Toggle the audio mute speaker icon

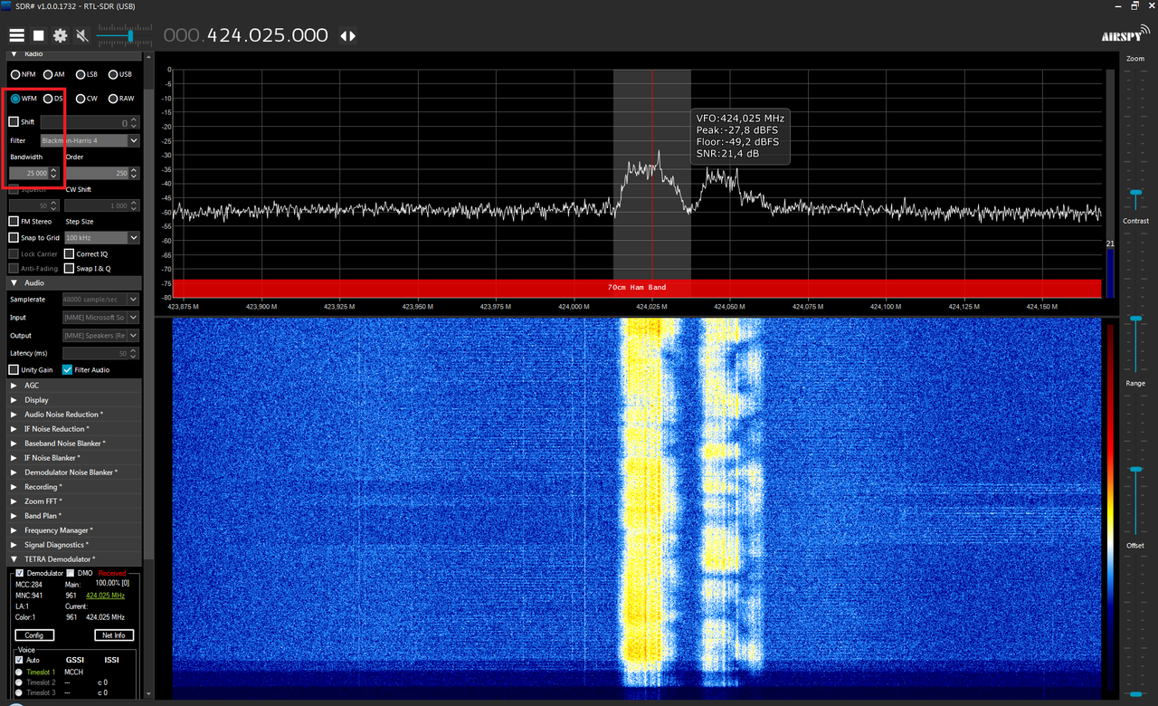[x=82, y=35]
